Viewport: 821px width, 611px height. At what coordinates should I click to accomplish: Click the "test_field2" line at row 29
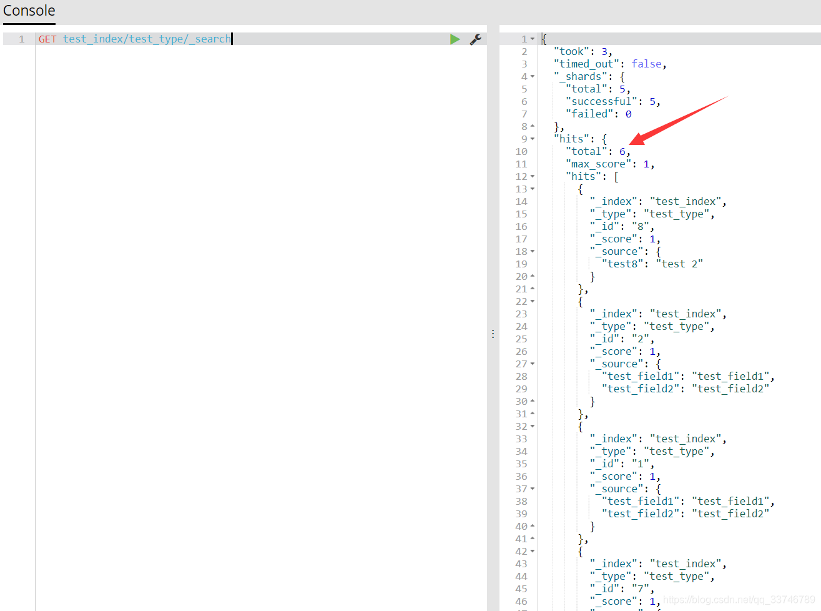point(686,389)
